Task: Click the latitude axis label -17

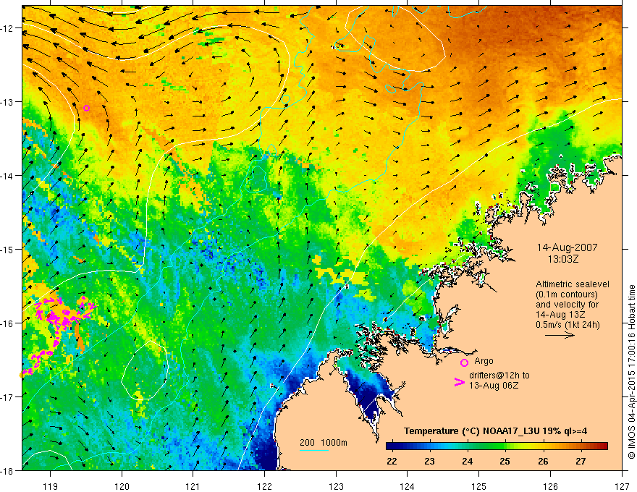Action: point(7,396)
